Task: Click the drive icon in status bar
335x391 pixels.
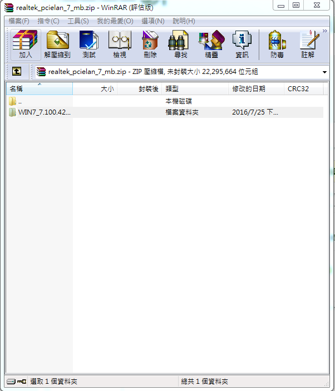Action: click(11, 382)
